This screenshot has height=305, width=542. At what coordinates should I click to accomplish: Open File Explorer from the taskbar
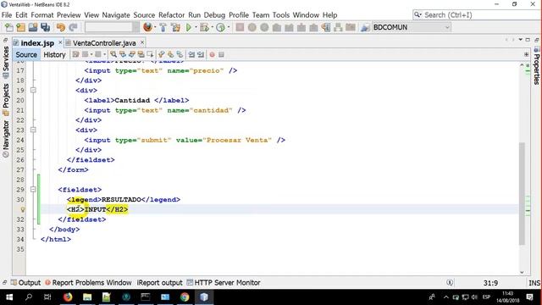[x=87, y=297]
